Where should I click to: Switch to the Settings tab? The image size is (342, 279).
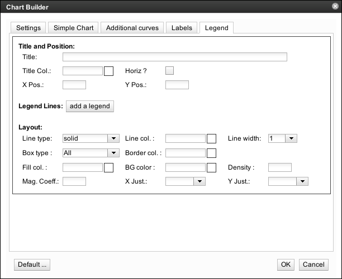[x=28, y=28]
